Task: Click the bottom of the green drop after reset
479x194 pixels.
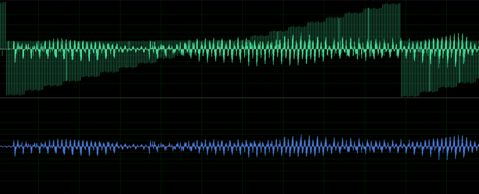Action: [x=403, y=95]
